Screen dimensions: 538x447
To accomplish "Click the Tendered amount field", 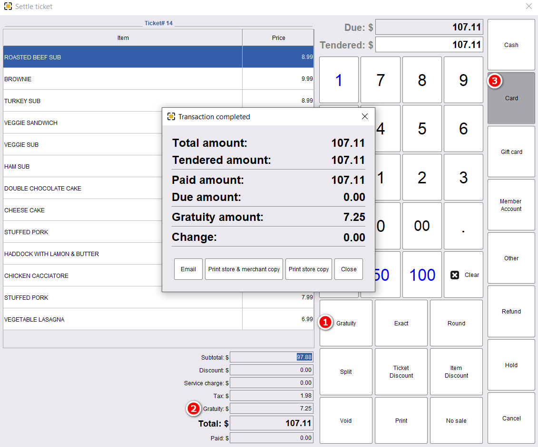I will [x=429, y=45].
